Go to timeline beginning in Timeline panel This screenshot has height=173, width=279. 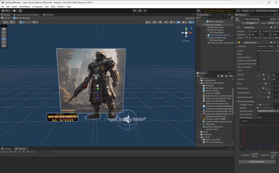point(11,152)
